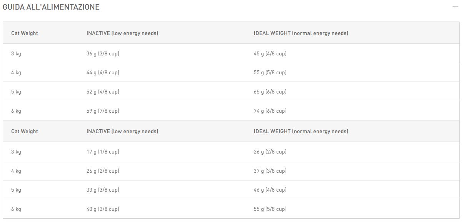Click the 33 g (3/8 cup) value
Image resolution: width=464 pixels, height=222 pixels.
click(x=103, y=190)
